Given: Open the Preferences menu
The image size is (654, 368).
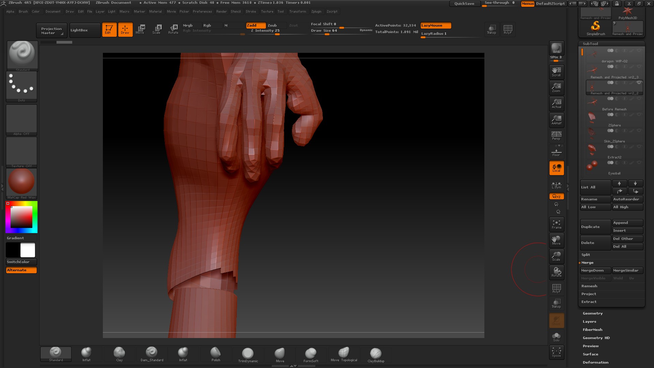Looking at the screenshot, I should point(202,12).
